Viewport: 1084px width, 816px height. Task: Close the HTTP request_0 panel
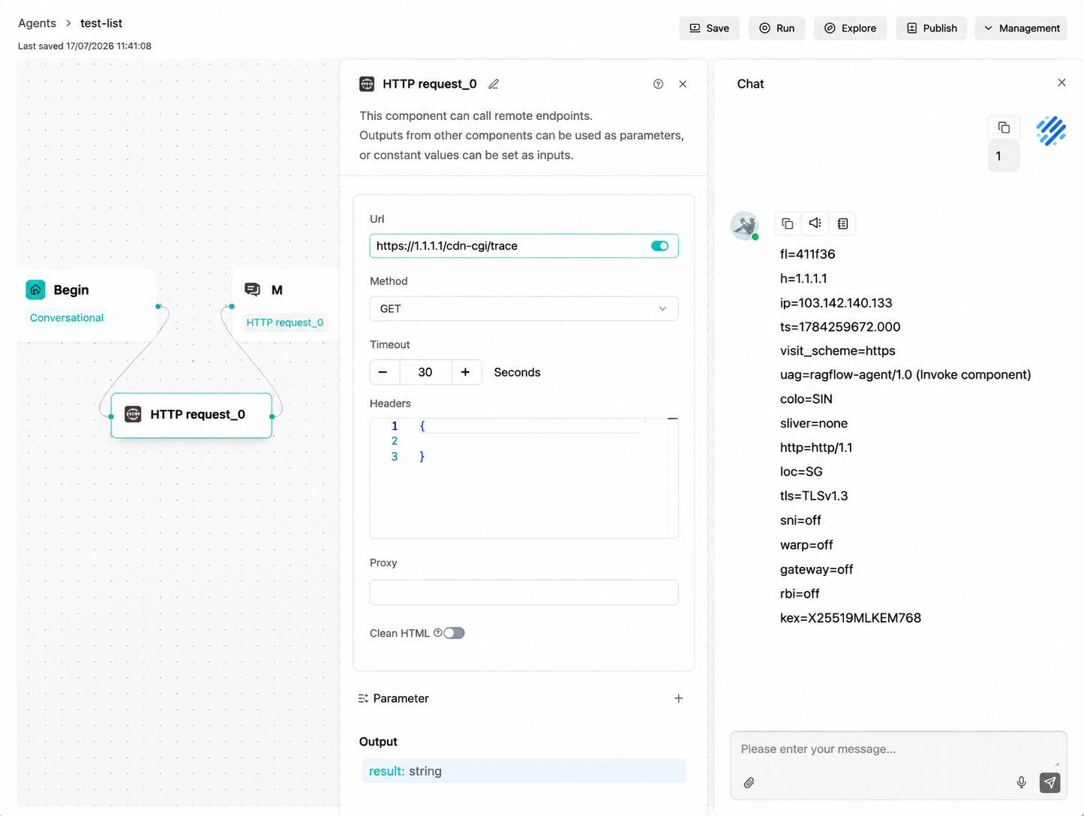pos(683,84)
